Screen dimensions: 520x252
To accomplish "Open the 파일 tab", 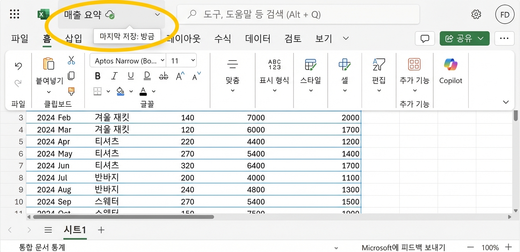I will click(x=20, y=38).
